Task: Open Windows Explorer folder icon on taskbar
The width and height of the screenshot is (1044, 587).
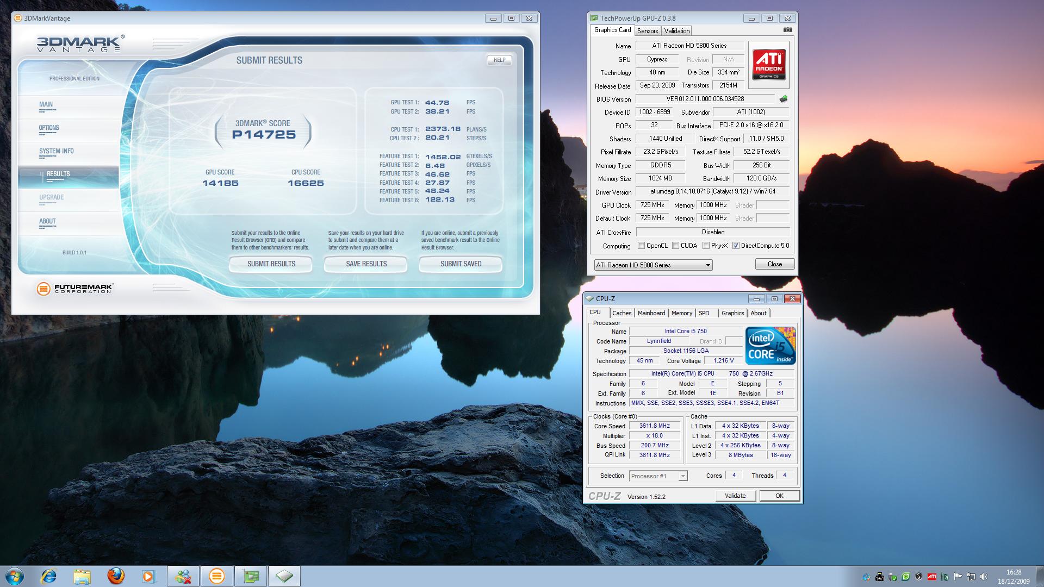Action: 82,576
